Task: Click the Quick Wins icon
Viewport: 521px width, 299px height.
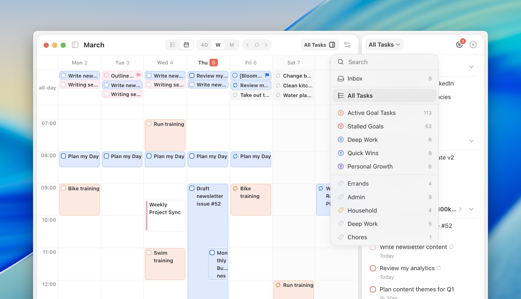Action: [x=341, y=153]
